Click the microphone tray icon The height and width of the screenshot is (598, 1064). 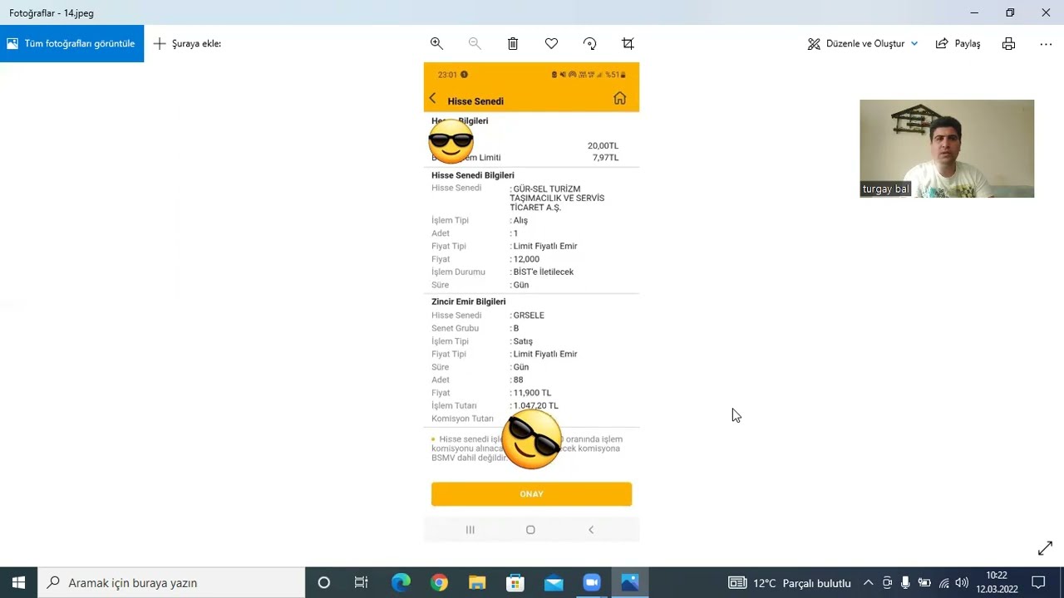click(905, 583)
